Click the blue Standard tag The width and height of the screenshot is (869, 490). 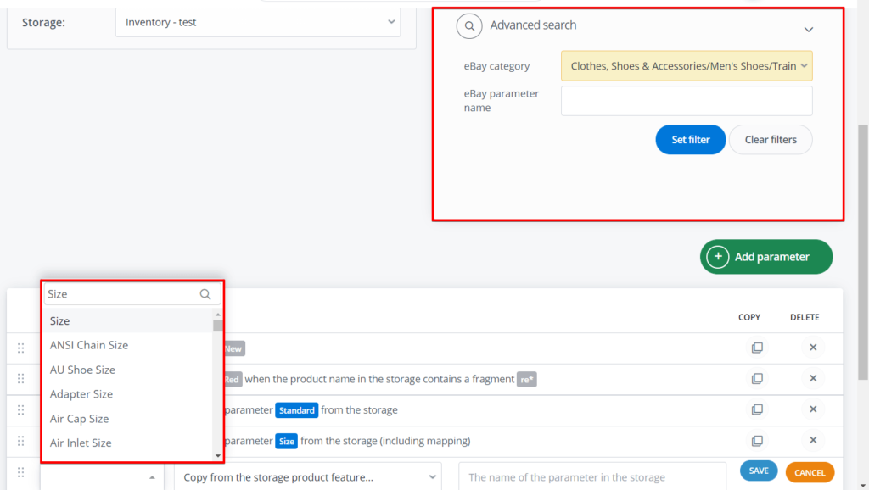click(296, 410)
